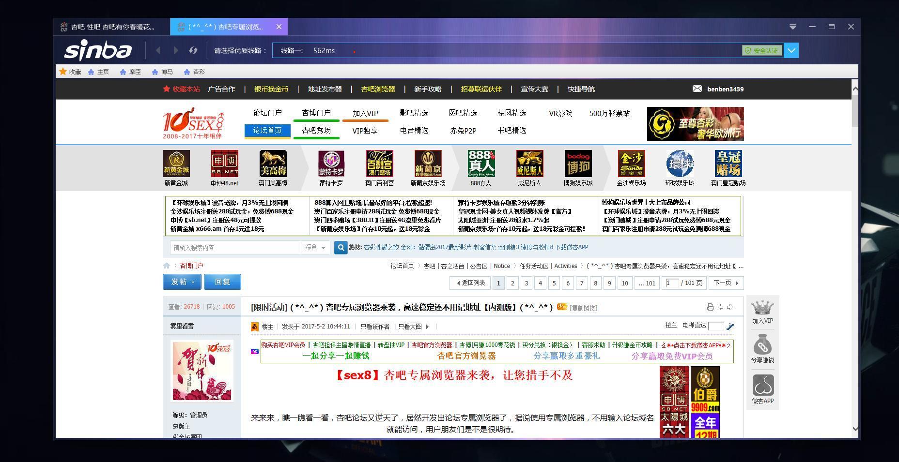
Task: Click the refresh icon beside the navigation arrows
Action: click(x=193, y=50)
